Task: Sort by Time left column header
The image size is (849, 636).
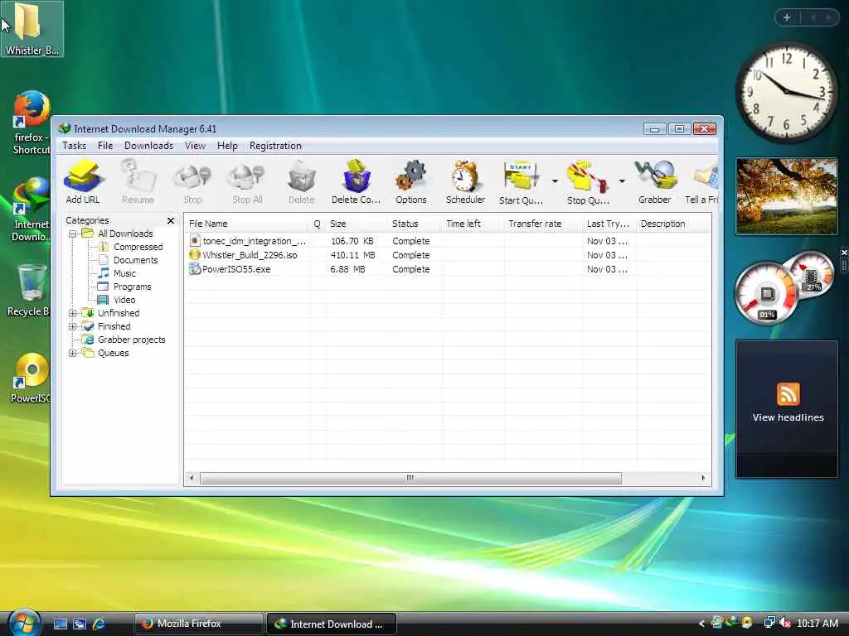Action: 472,224
